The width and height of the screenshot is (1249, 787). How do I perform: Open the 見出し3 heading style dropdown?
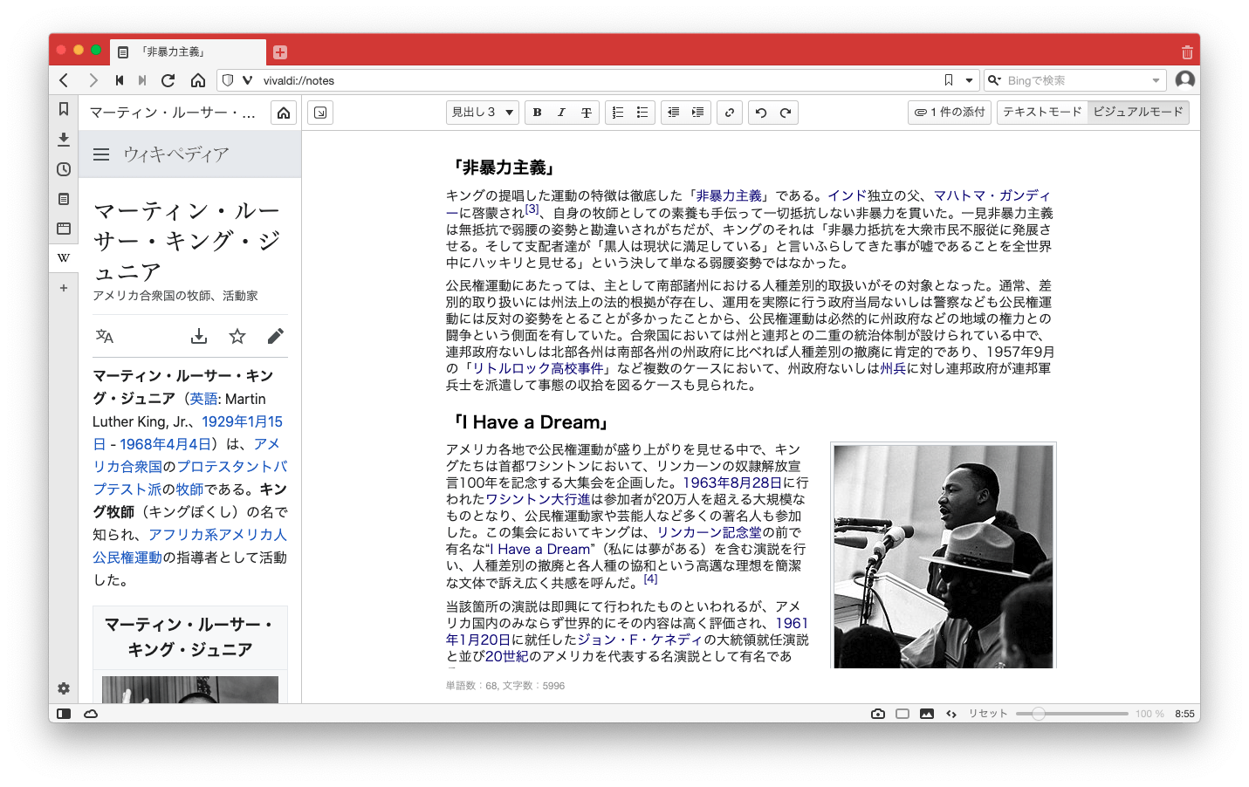click(482, 112)
